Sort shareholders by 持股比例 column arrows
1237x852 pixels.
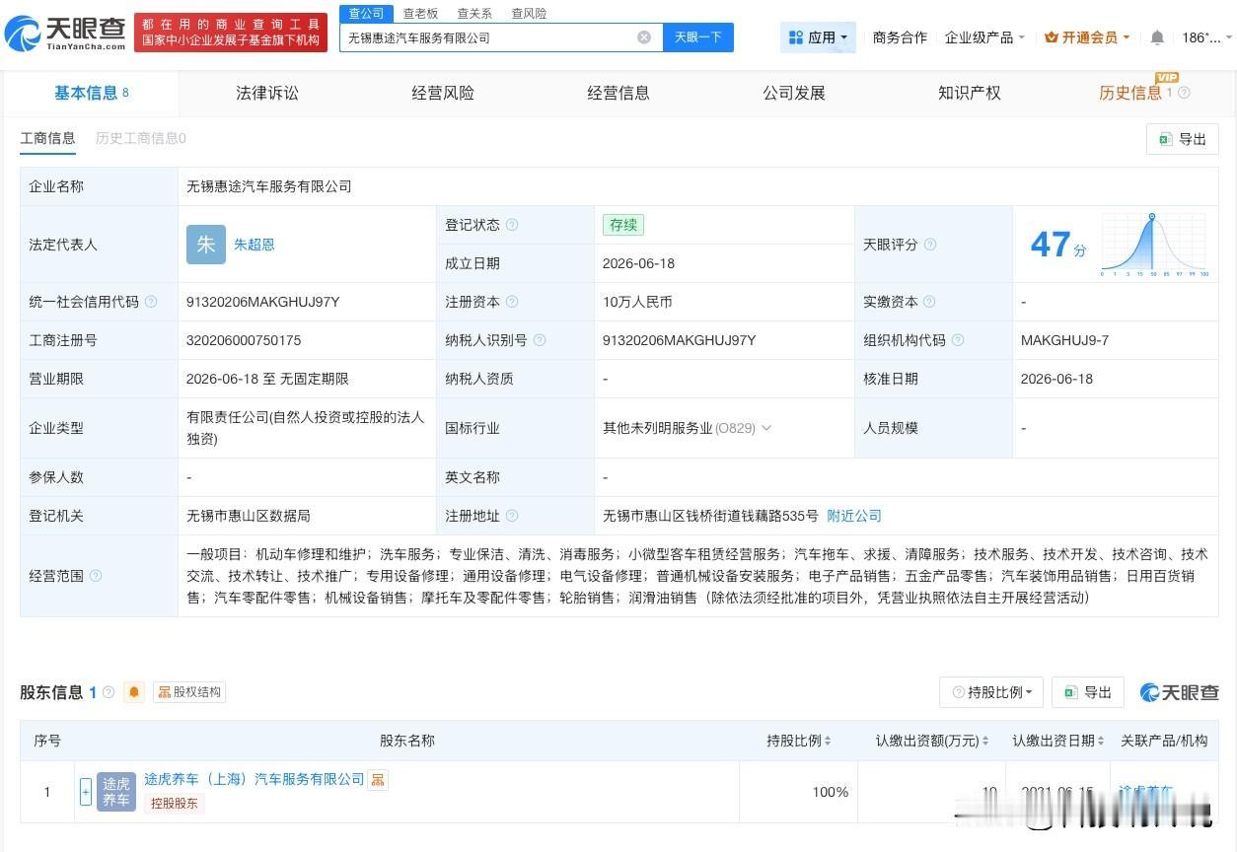click(x=827, y=741)
